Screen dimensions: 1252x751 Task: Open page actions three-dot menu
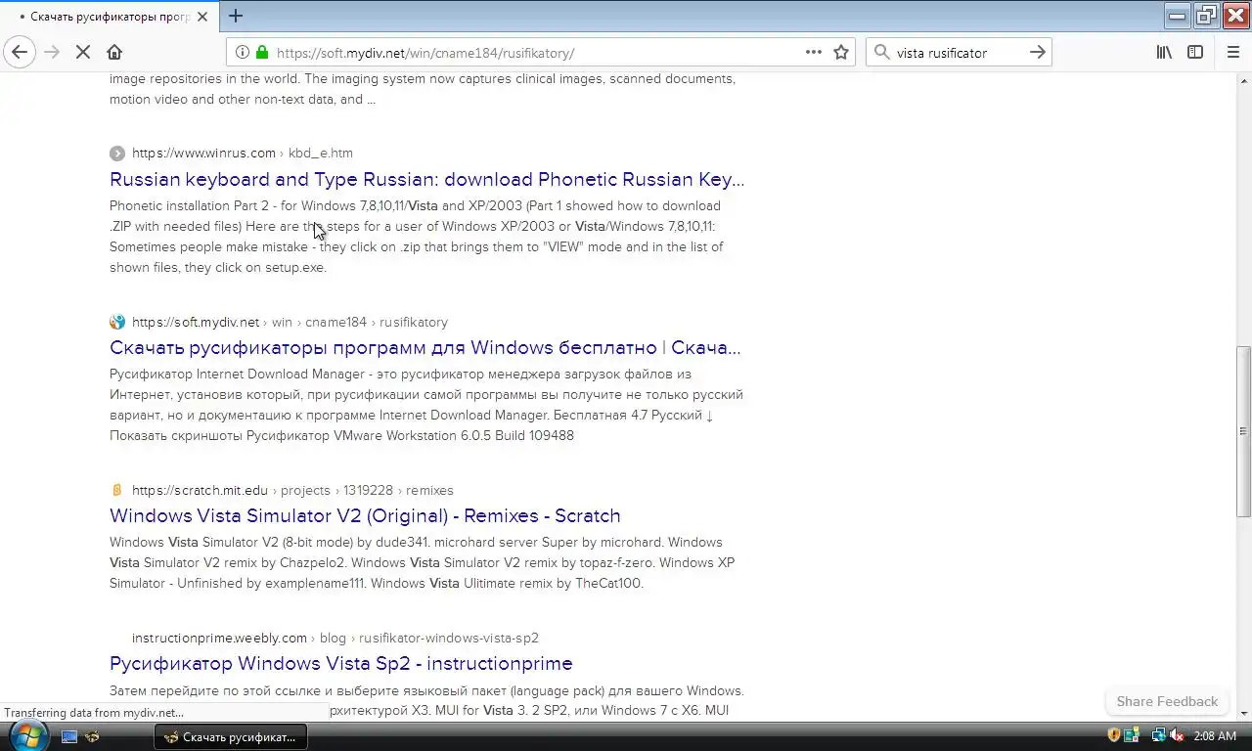[813, 53]
